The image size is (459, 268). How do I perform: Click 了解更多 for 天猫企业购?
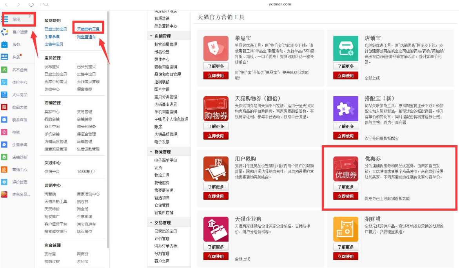pyautogui.click(x=216, y=246)
